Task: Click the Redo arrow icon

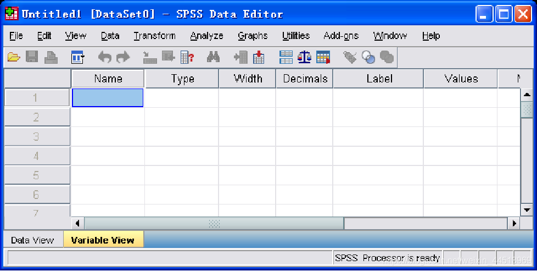Action: pos(123,57)
